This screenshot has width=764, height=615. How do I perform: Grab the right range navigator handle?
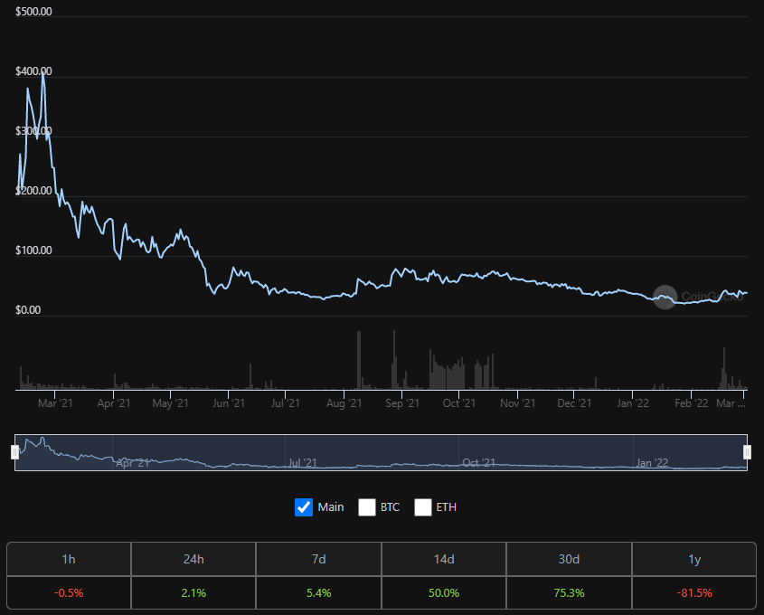coord(748,452)
